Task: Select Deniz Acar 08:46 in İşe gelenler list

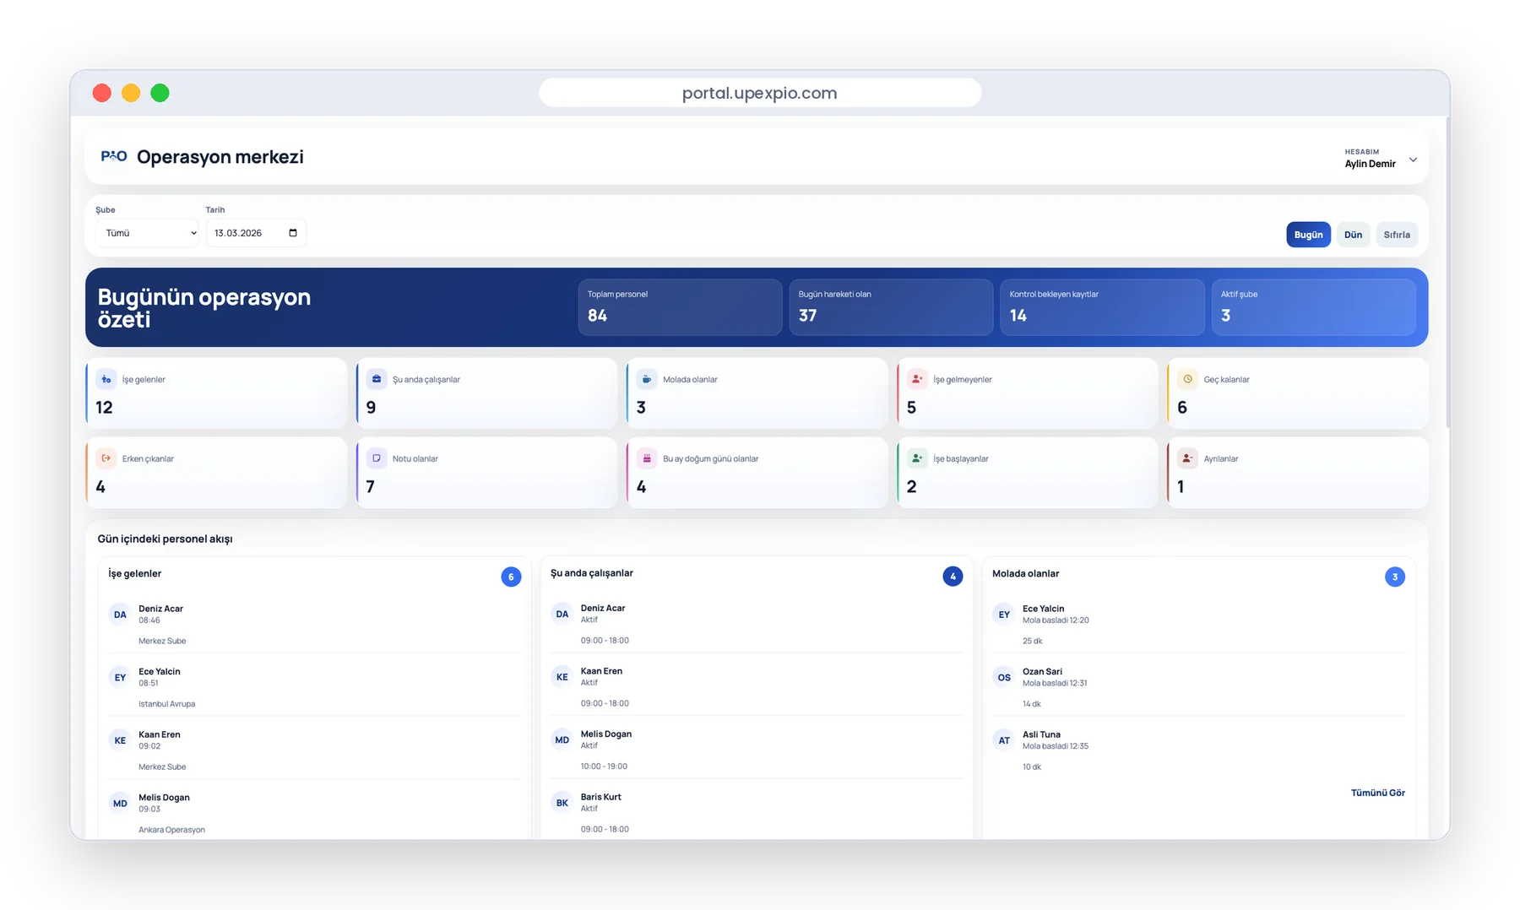Action: click(x=314, y=625)
